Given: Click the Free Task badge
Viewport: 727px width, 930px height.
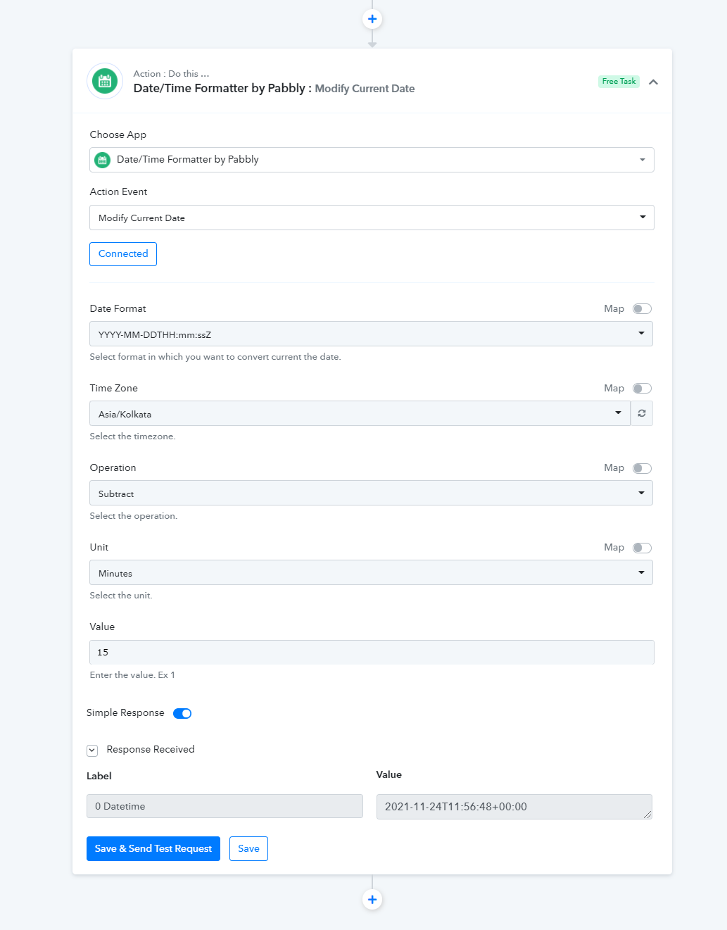Looking at the screenshot, I should tap(619, 82).
